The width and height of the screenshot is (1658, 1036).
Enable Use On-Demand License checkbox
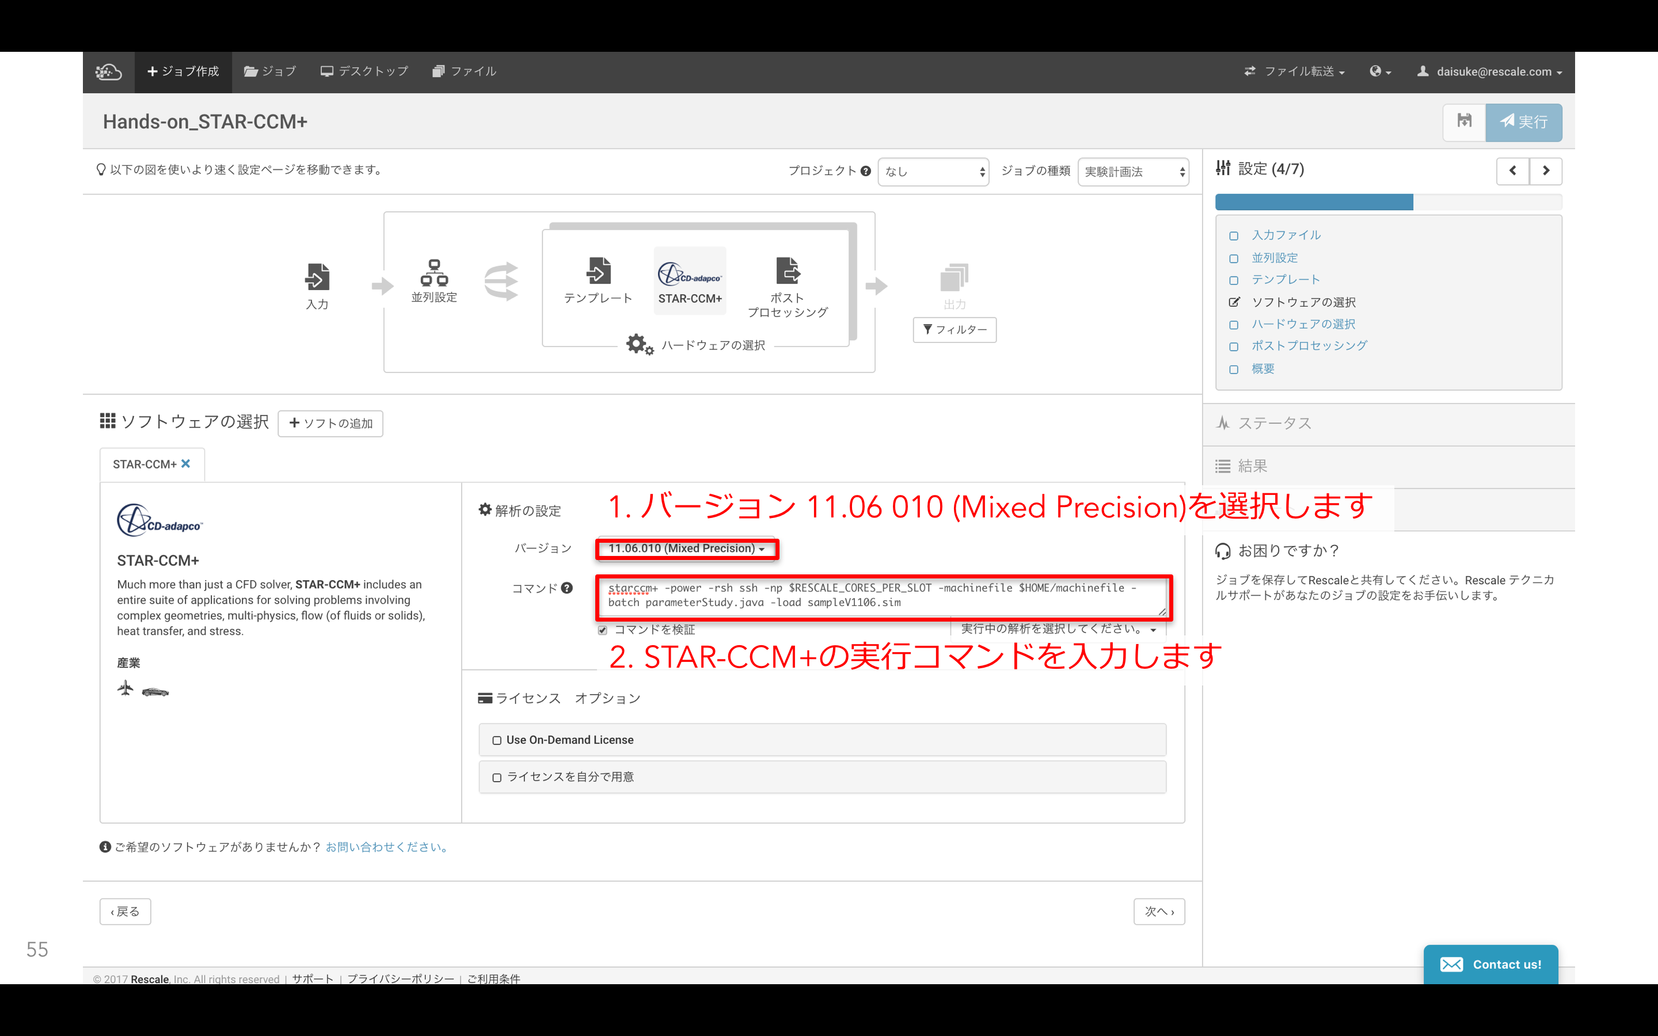(x=497, y=740)
